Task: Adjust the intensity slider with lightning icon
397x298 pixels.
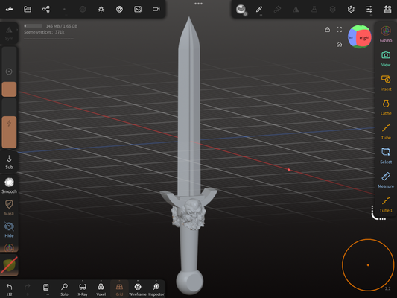Action: coord(9,123)
